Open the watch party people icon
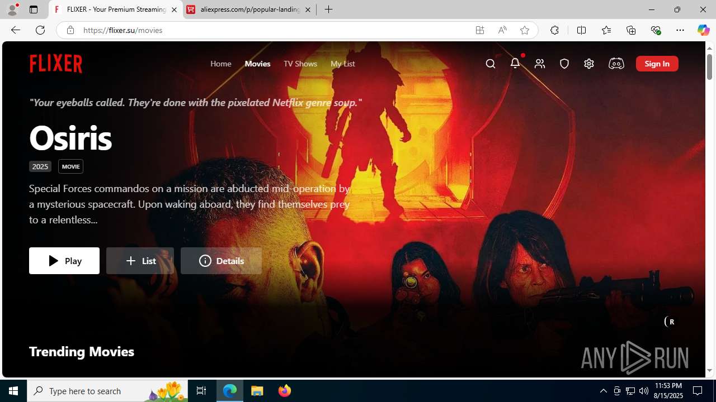The image size is (716, 402). (x=540, y=64)
